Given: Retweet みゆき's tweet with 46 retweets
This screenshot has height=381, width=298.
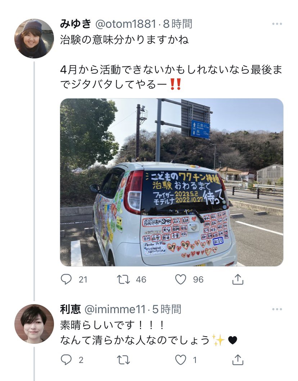Looking at the screenshot, I should point(123,279).
